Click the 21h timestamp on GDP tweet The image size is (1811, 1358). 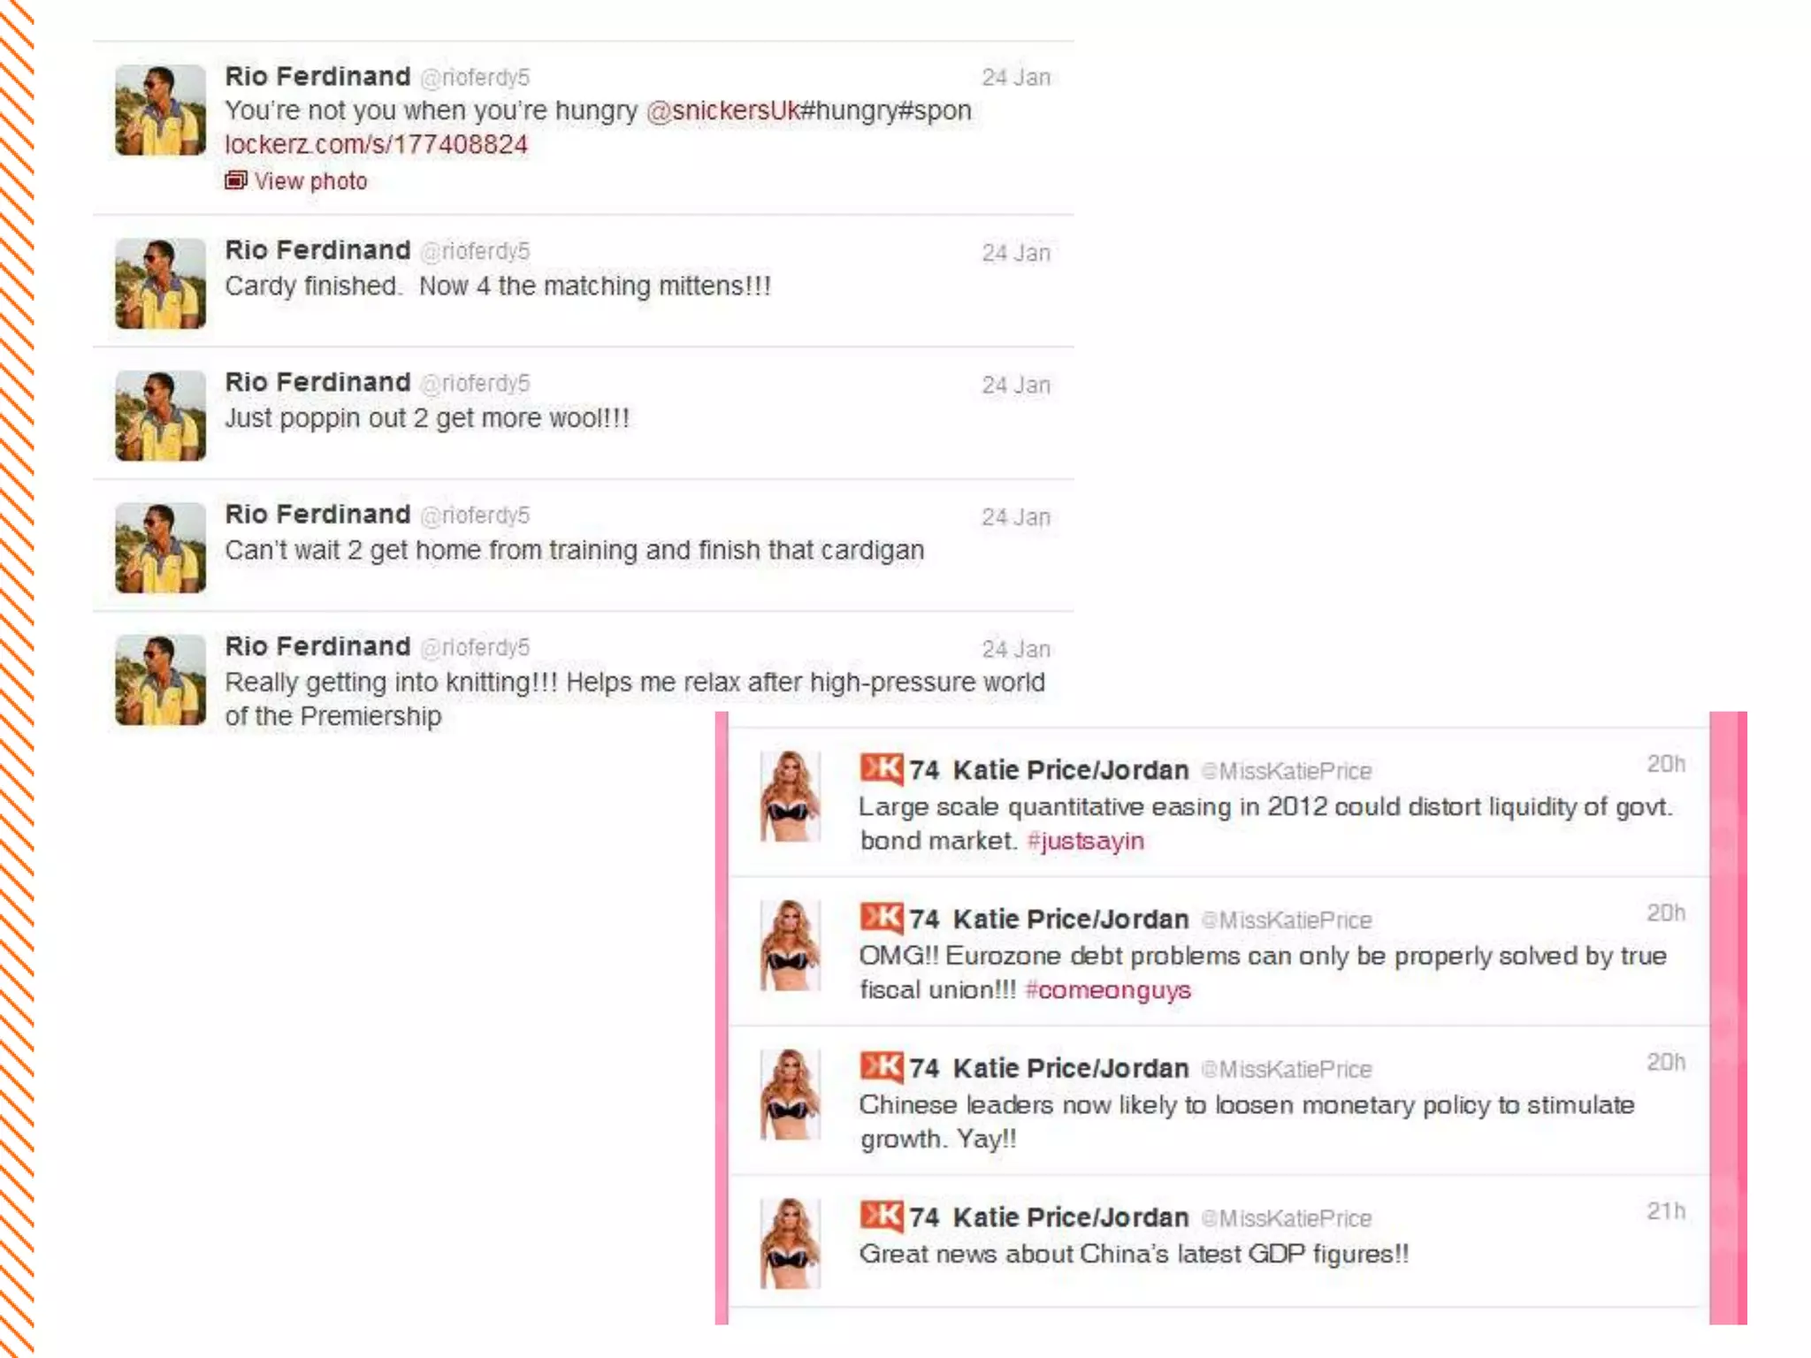pyautogui.click(x=1666, y=1211)
